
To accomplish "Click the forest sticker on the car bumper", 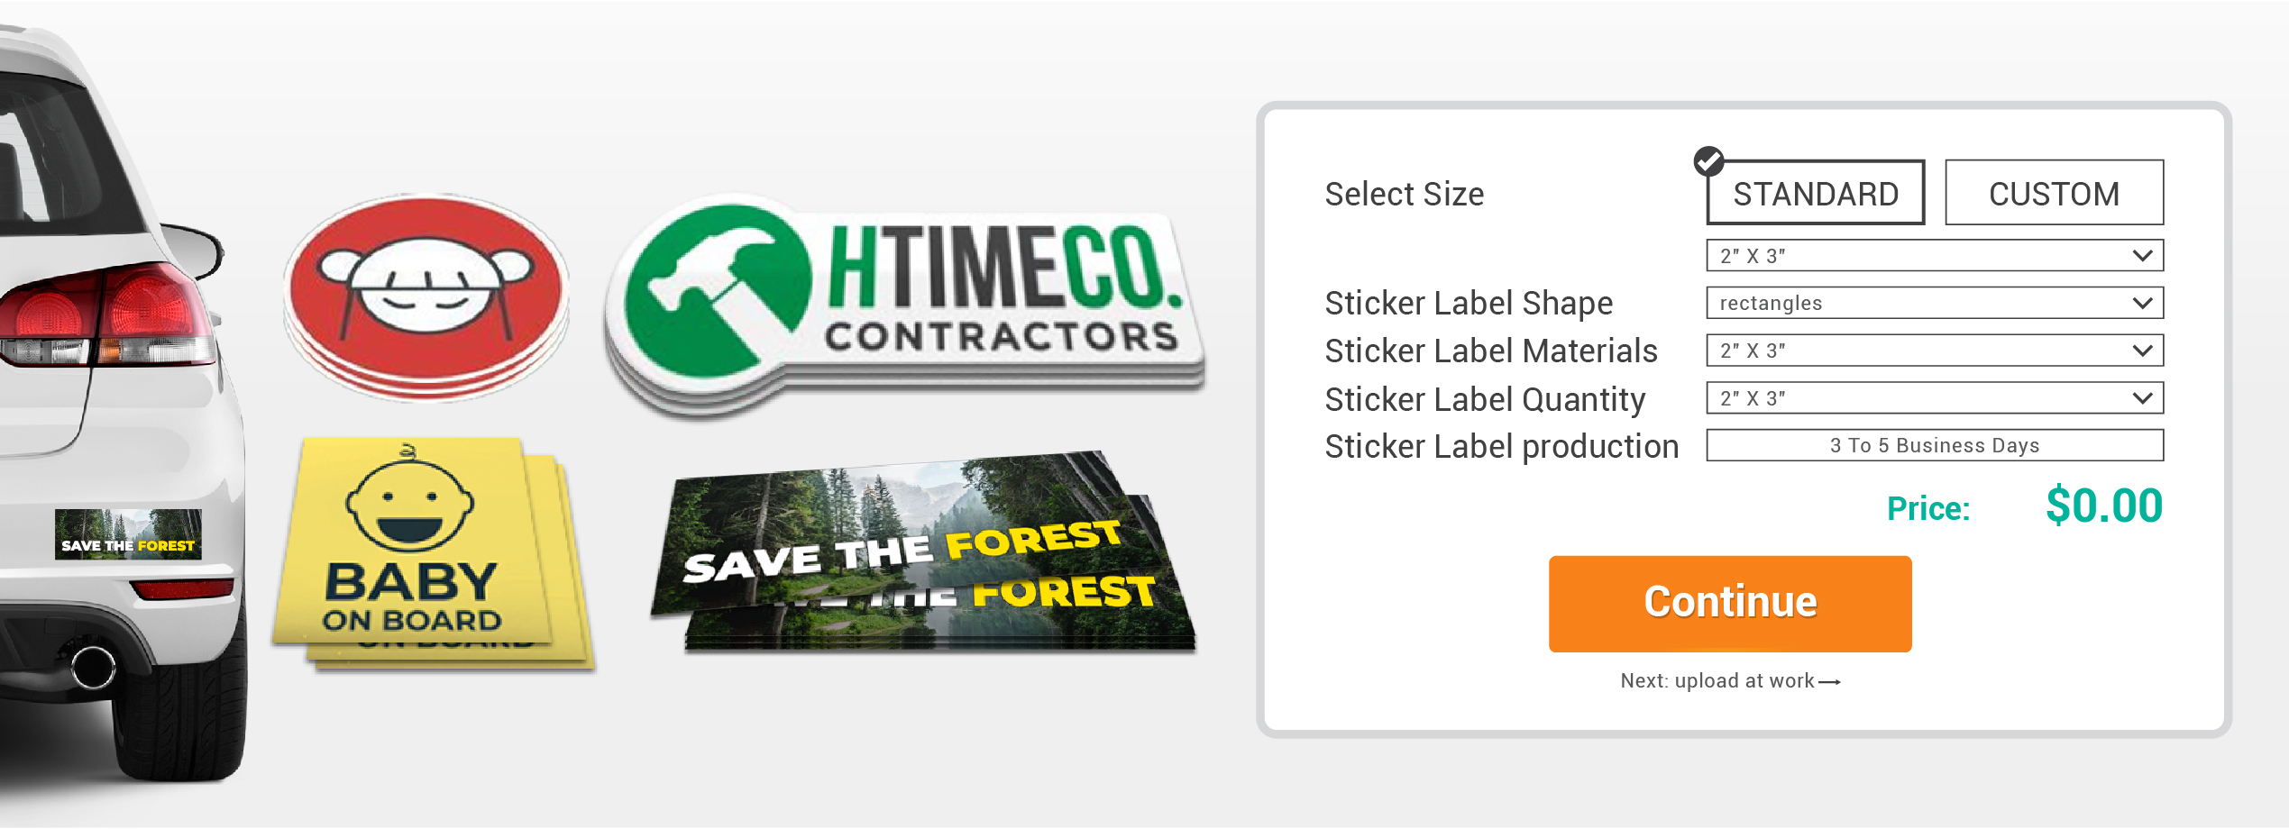I will pos(128,534).
